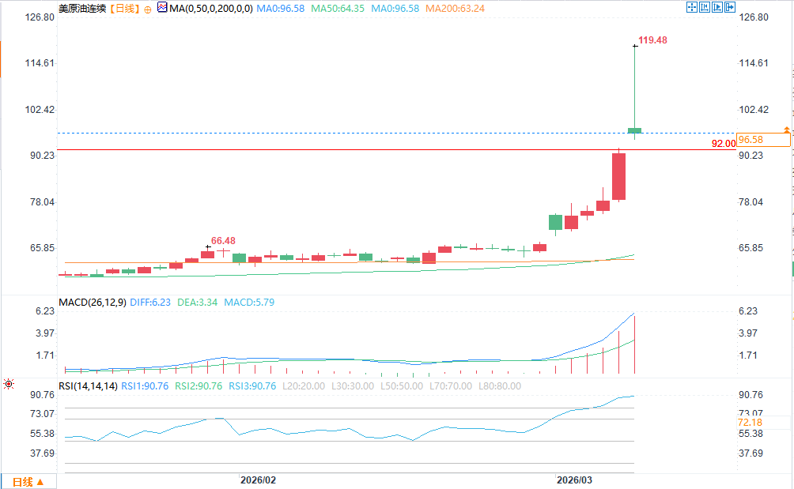Select the 【日线】 period label in title
This screenshot has height=489, width=794.
pos(125,9)
